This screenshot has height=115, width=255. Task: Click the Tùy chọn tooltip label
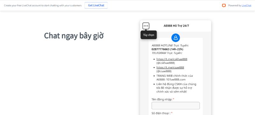(x=149, y=35)
